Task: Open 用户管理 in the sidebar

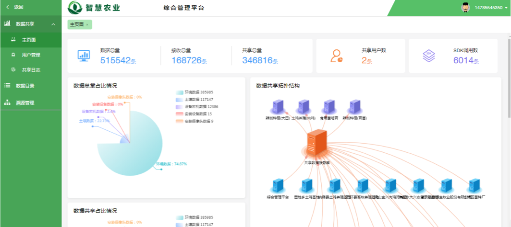Action: click(x=31, y=55)
